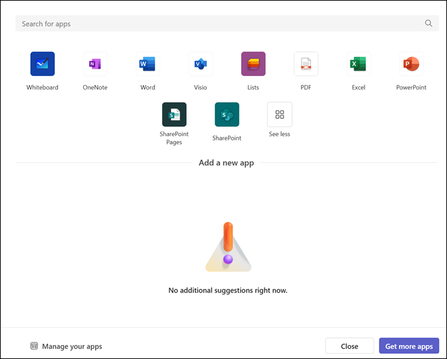Open the Whiteboard app icon
This screenshot has height=359, width=447.
[x=42, y=64]
